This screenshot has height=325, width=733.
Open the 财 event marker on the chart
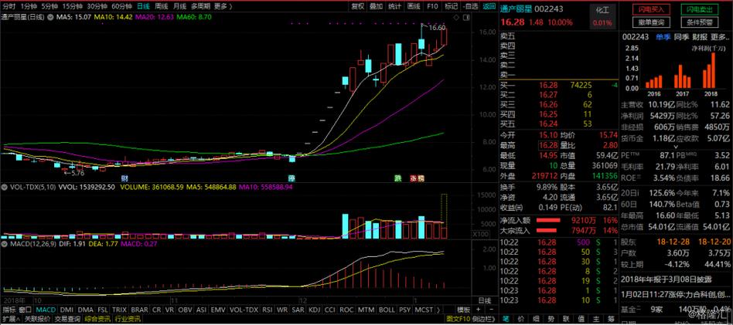pos(124,178)
